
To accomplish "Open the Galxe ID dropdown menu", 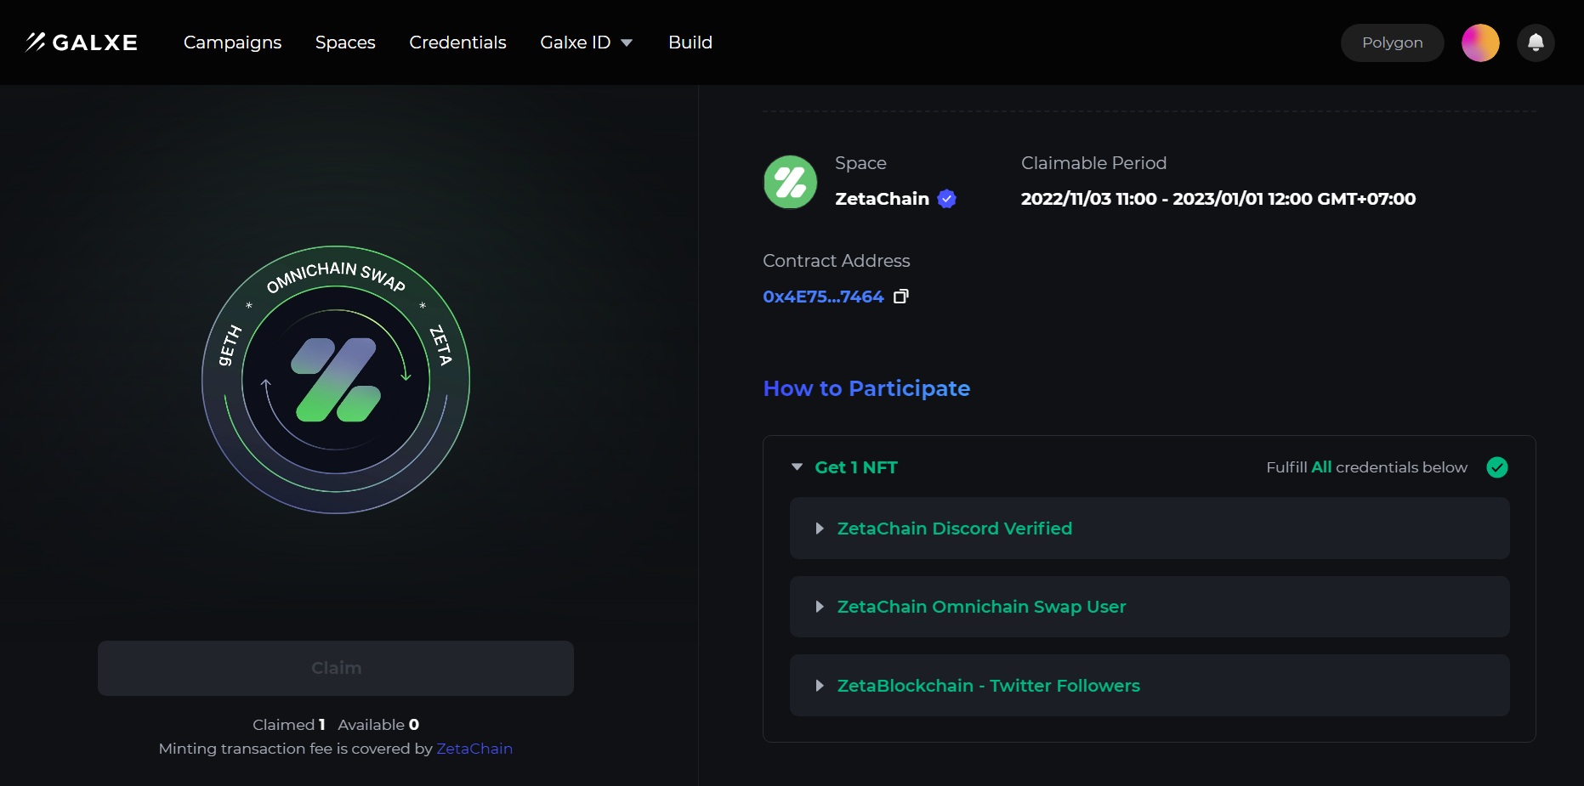I will tap(587, 42).
